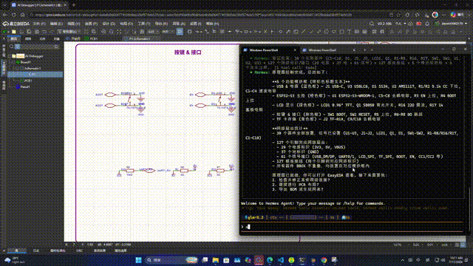Click the notification bell icon
The width and height of the screenshot is (473, 266).
pos(427,24)
